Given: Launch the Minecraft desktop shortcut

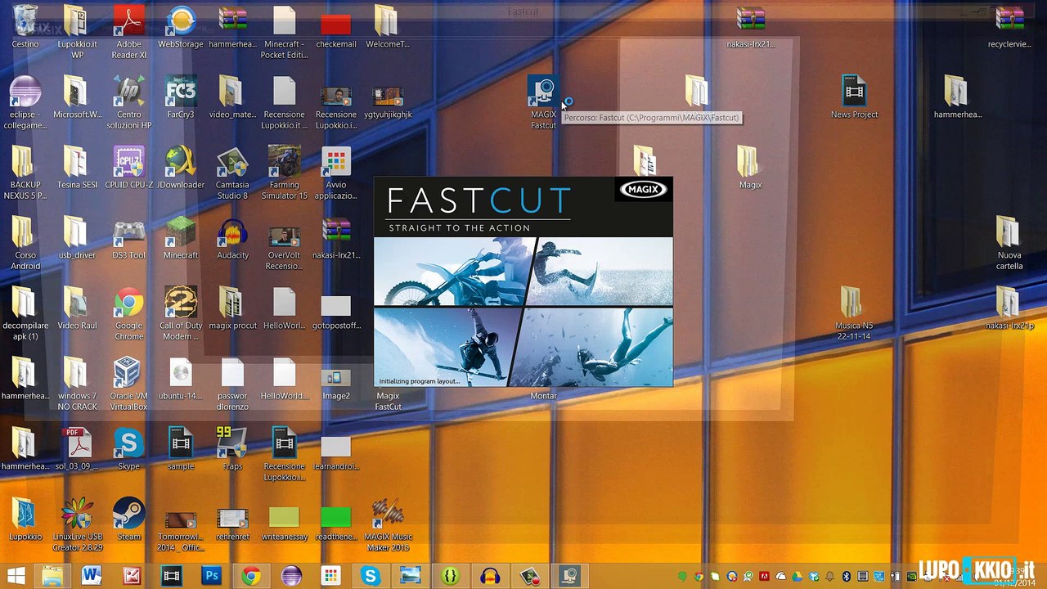Looking at the screenshot, I should [x=181, y=237].
